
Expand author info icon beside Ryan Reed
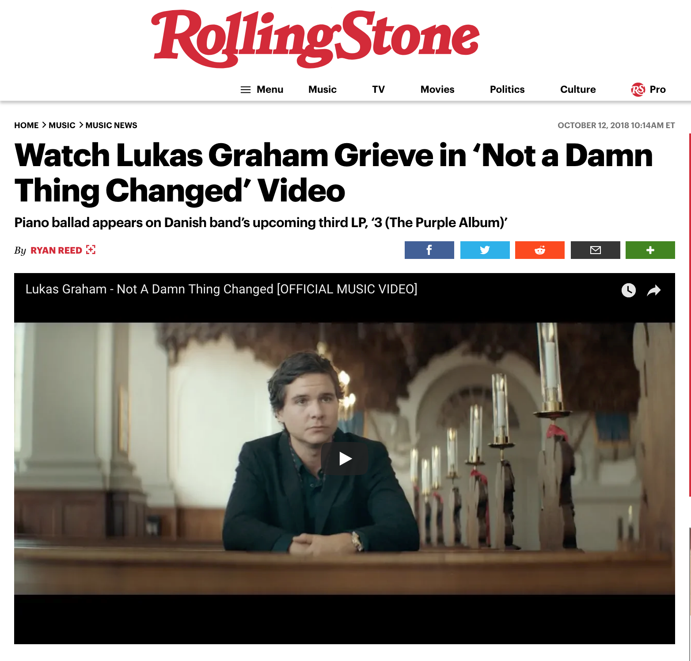(91, 250)
